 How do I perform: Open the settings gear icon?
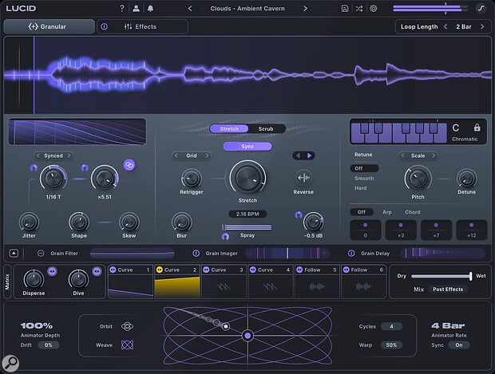tap(374, 9)
